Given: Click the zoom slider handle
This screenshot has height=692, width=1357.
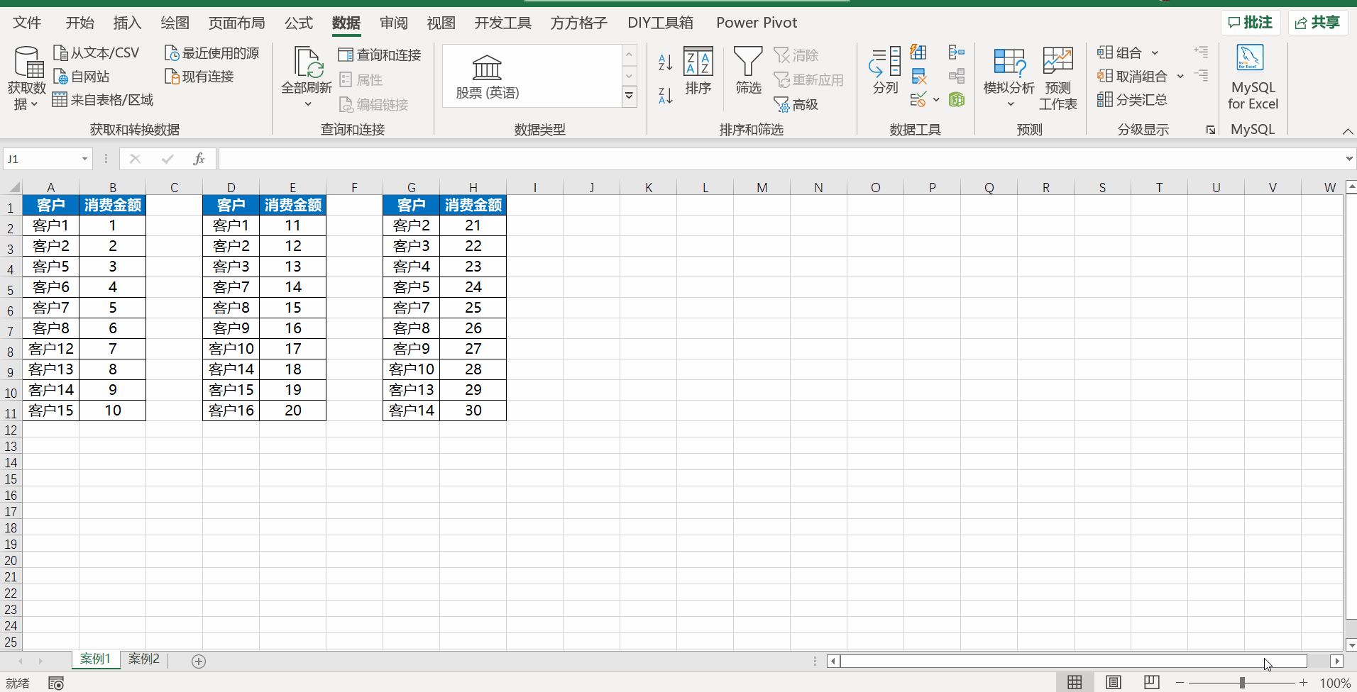Looking at the screenshot, I should click(x=1242, y=683).
